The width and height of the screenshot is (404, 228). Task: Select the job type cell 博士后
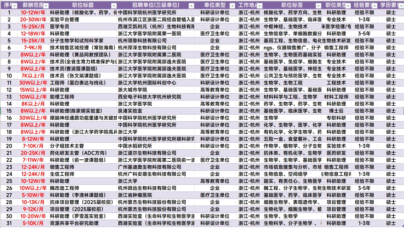(336, 111)
